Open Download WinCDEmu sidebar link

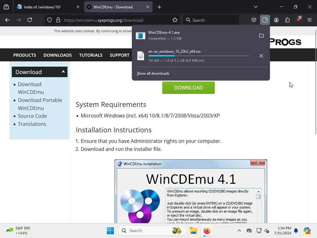(31, 88)
